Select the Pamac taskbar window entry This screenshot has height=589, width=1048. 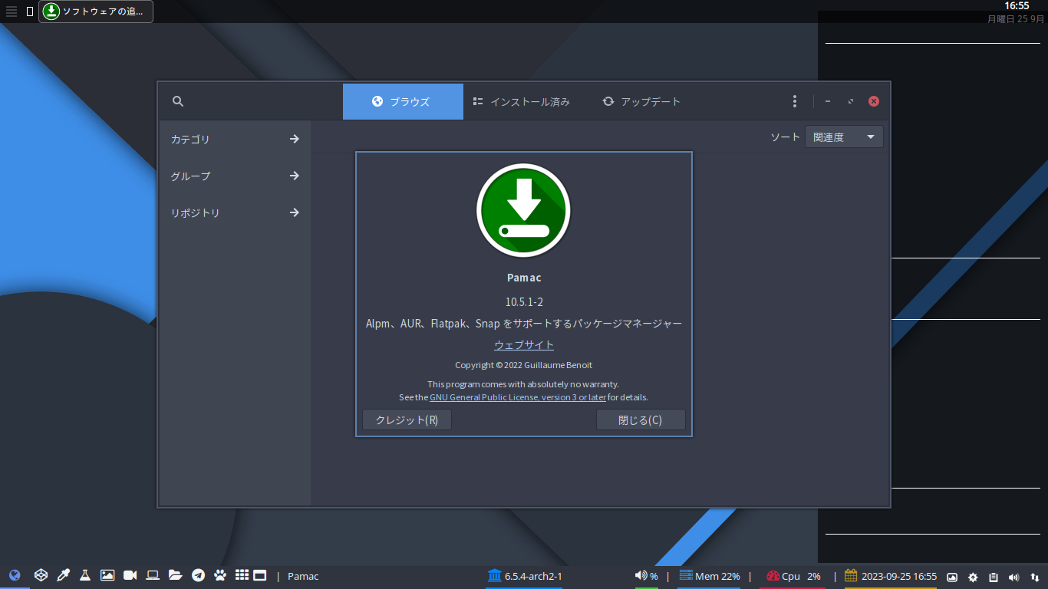(302, 576)
